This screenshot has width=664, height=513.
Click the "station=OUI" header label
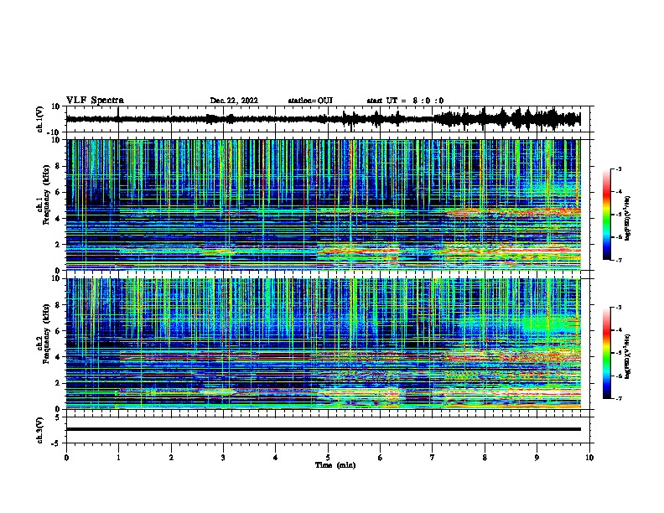[310, 101]
